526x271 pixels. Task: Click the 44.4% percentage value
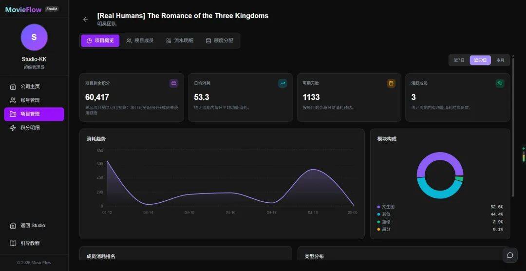coord(497,214)
